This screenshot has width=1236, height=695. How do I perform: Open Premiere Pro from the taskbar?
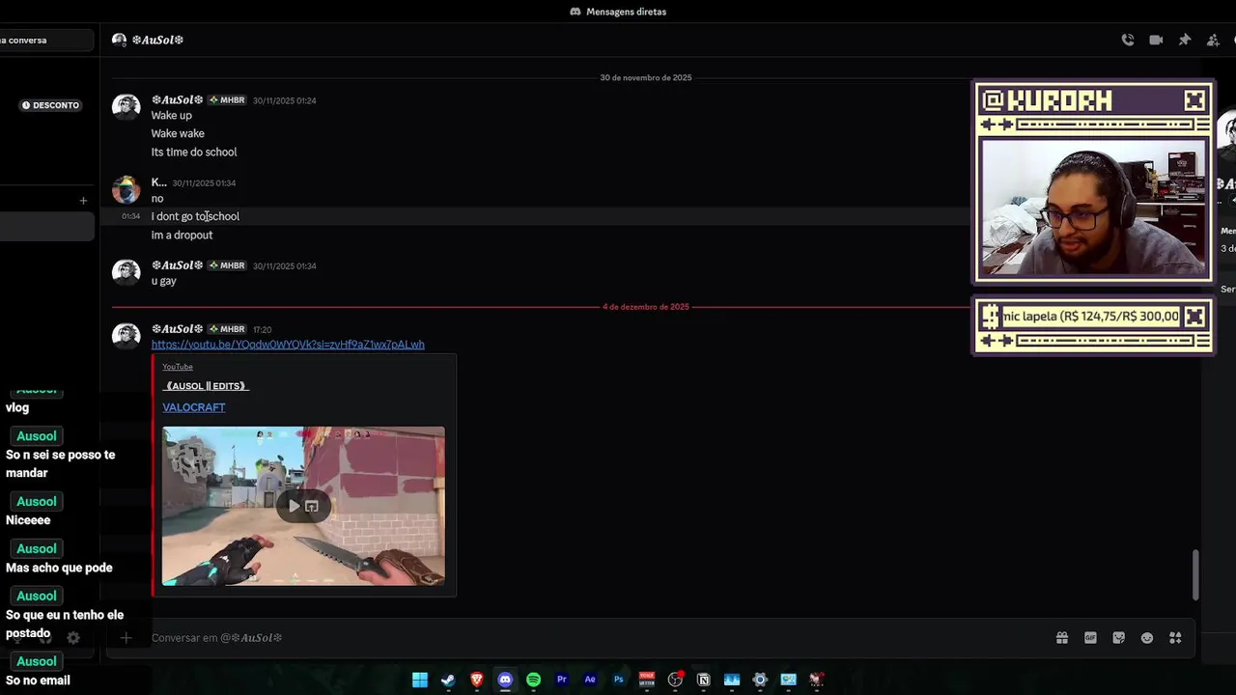pos(562,680)
